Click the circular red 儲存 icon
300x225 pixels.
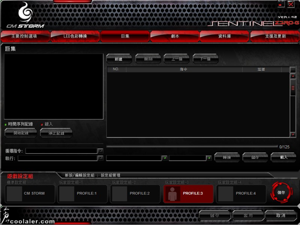click(x=281, y=193)
